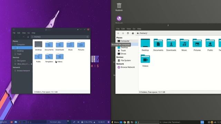Open the teal Documents folder in the Linux Lite file manager

(158, 43)
